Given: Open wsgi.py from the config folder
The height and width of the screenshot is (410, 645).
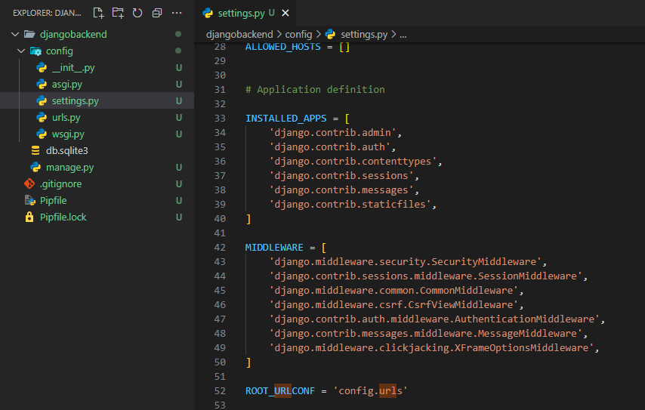Looking at the screenshot, I should click(67, 134).
